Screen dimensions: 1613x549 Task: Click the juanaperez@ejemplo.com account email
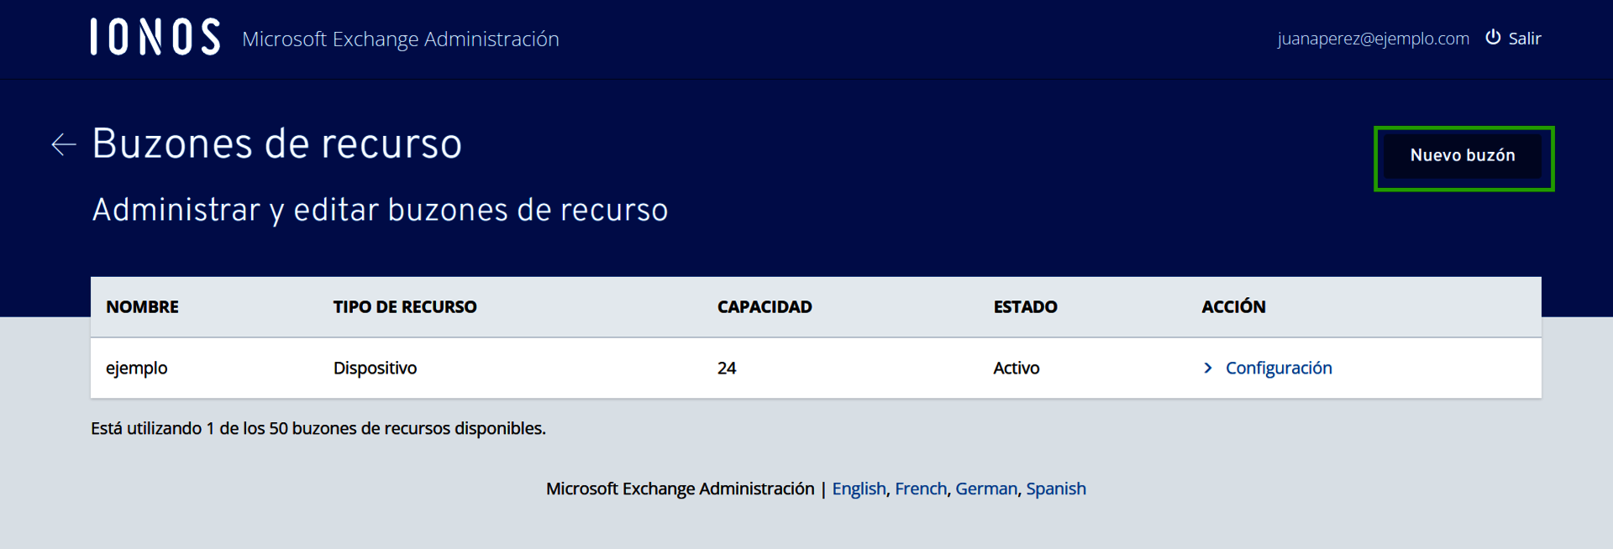click(x=1373, y=39)
